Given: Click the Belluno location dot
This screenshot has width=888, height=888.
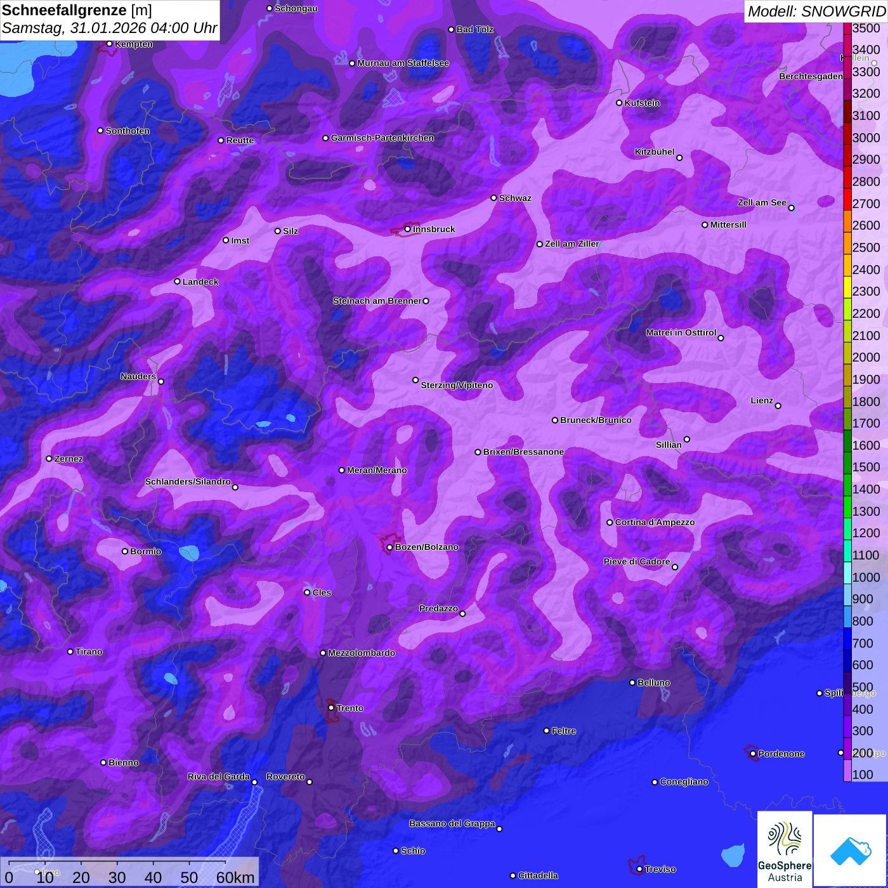Looking at the screenshot, I should (x=632, y=682).
